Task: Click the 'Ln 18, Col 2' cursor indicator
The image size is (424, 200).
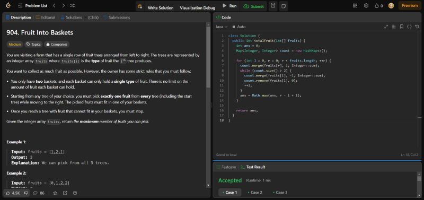Action: coord(409,155)
